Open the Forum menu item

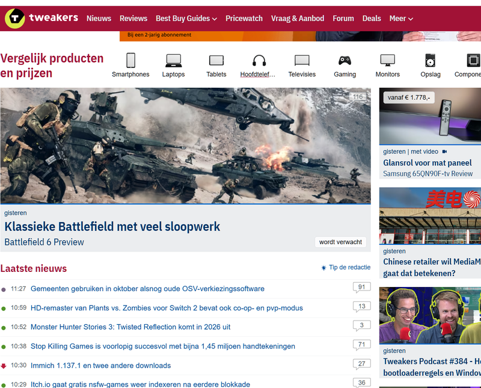coord(343,19)
